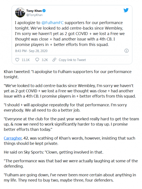Screen dimensions: 142x189
Task: Click the 'Fulham are going down' paragraph
Action: (x=70, y=177)
